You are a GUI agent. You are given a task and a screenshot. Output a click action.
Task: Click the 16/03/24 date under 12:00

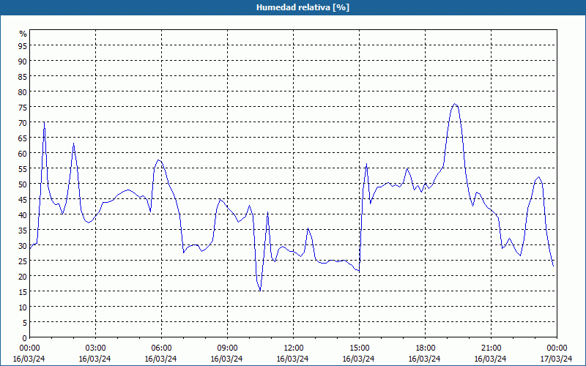point(292,359)
